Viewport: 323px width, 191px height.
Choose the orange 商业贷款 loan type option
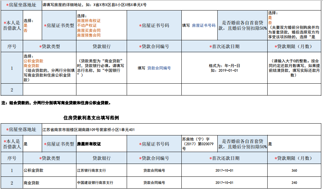click(31, 66)
